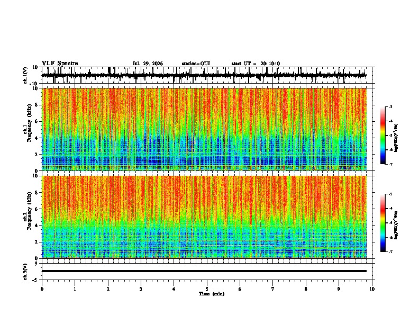Click the ch.3(V) axis label

(25, 272)
